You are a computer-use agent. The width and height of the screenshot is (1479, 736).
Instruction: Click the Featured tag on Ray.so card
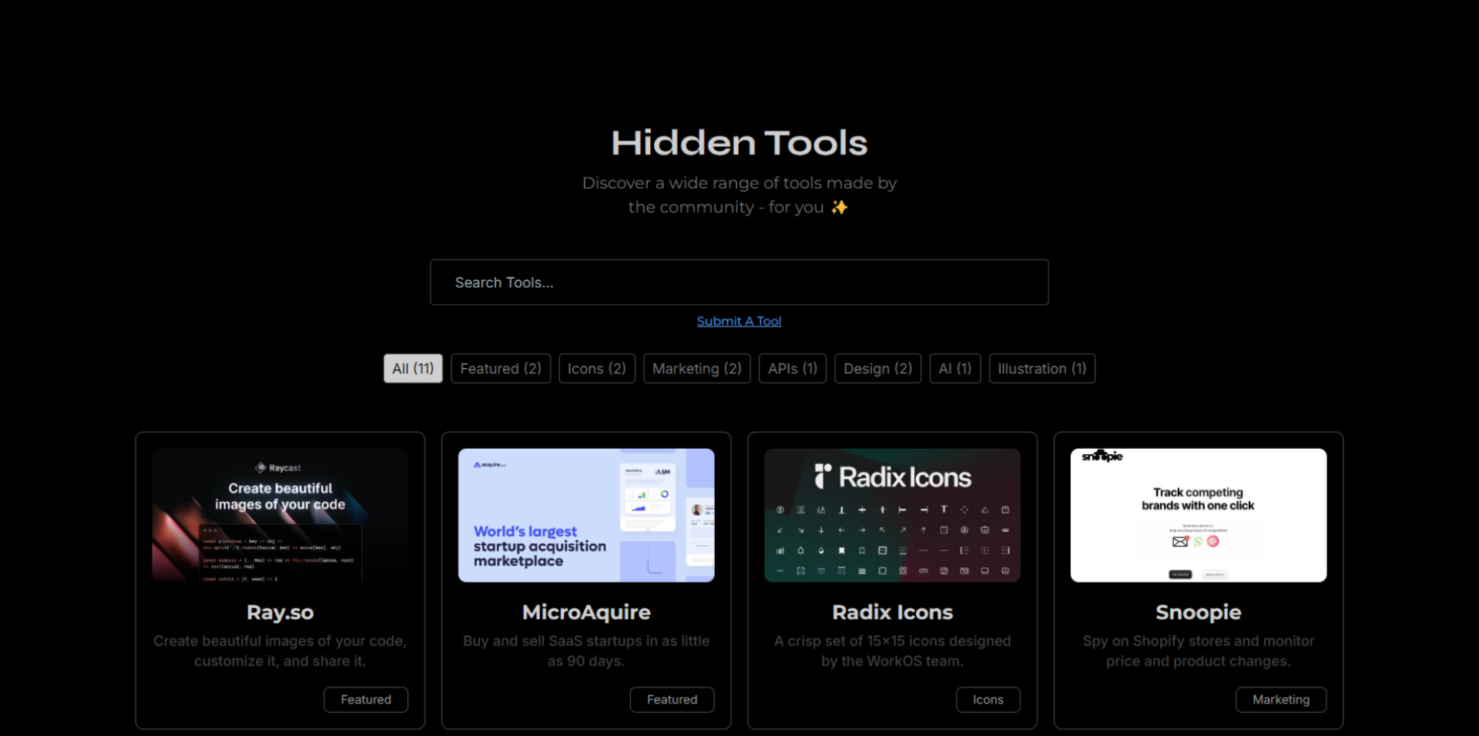(365, 699)
